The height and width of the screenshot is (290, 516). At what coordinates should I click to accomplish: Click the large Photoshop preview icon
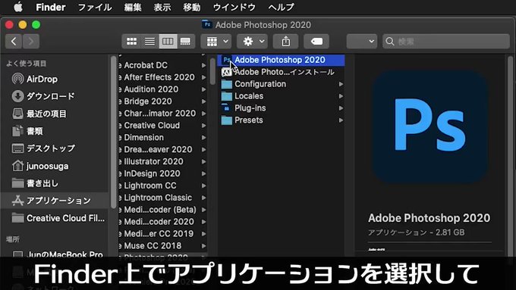pyautogui.click(x=429, y=127)
